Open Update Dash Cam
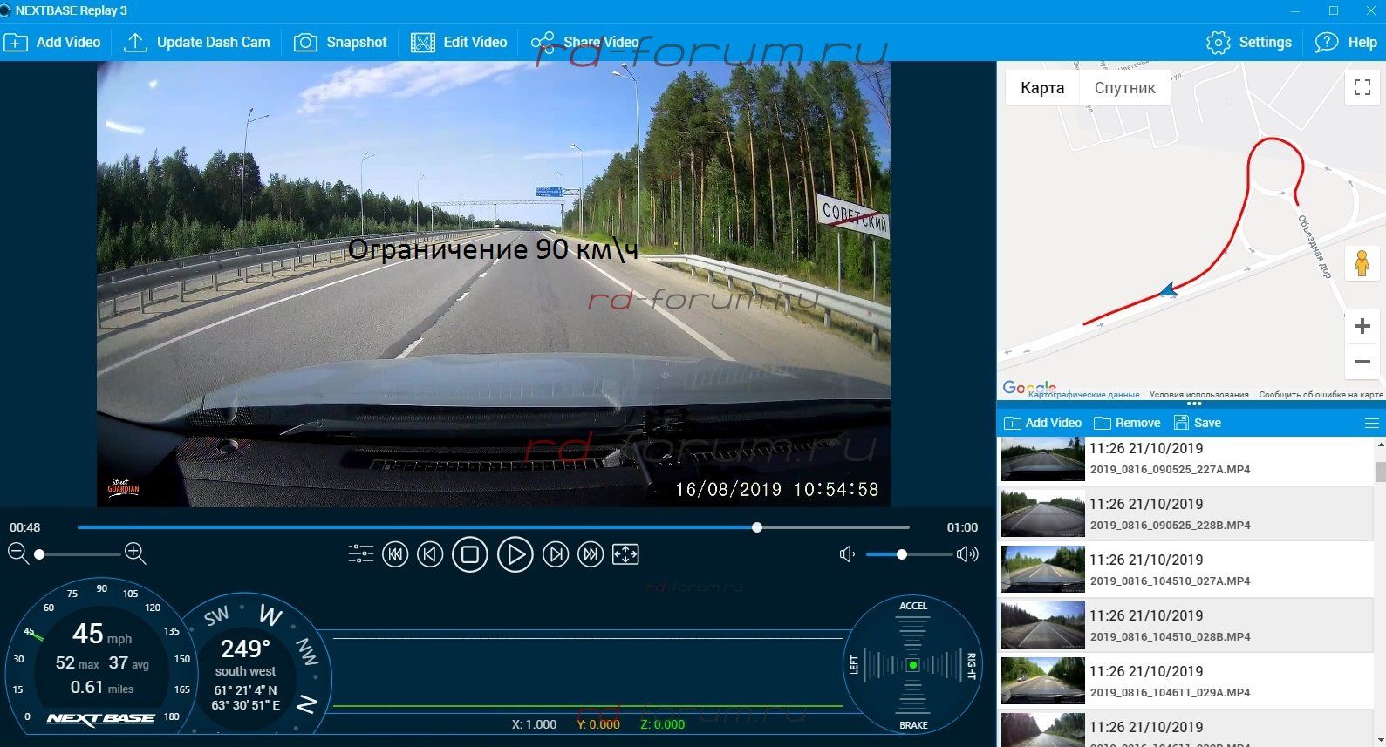 (x=197, y=42)
